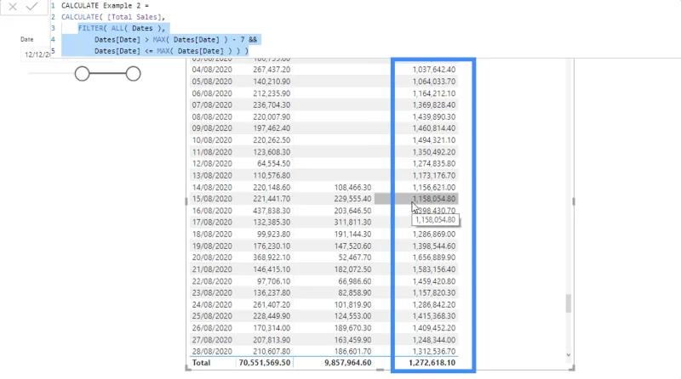The image size is (681, 379).
Task: Select date cell 28/08/2020
Action: point(212,351)
